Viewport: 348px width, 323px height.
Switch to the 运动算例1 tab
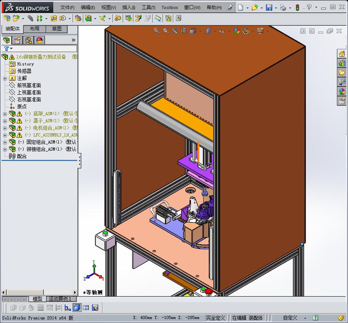click(x=61, y=299)
